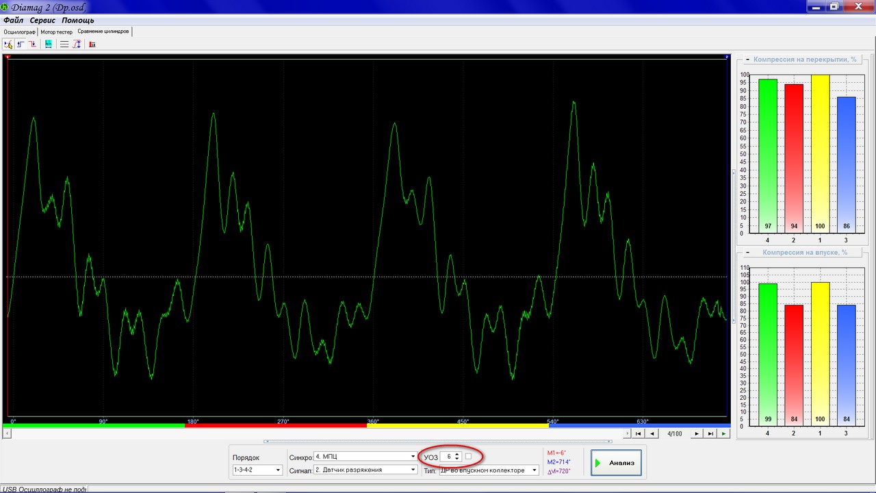The height and width of the screenshot is (493, 876).
Task: Click the red cylinder segment on timeline
Action: [276, 426]
